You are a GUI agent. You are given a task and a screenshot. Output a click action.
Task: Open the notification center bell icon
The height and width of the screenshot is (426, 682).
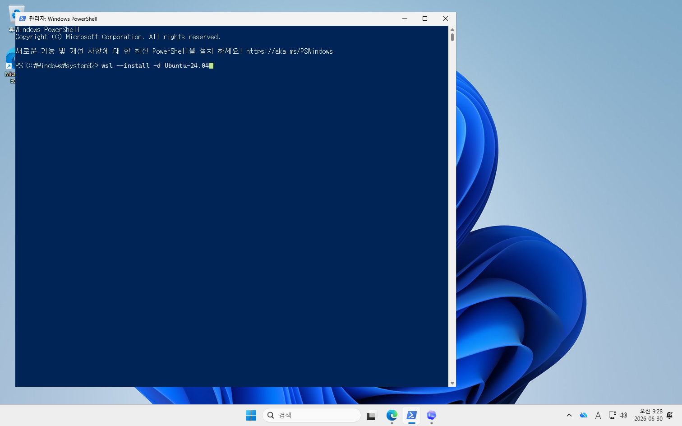(x=670, y=415)
